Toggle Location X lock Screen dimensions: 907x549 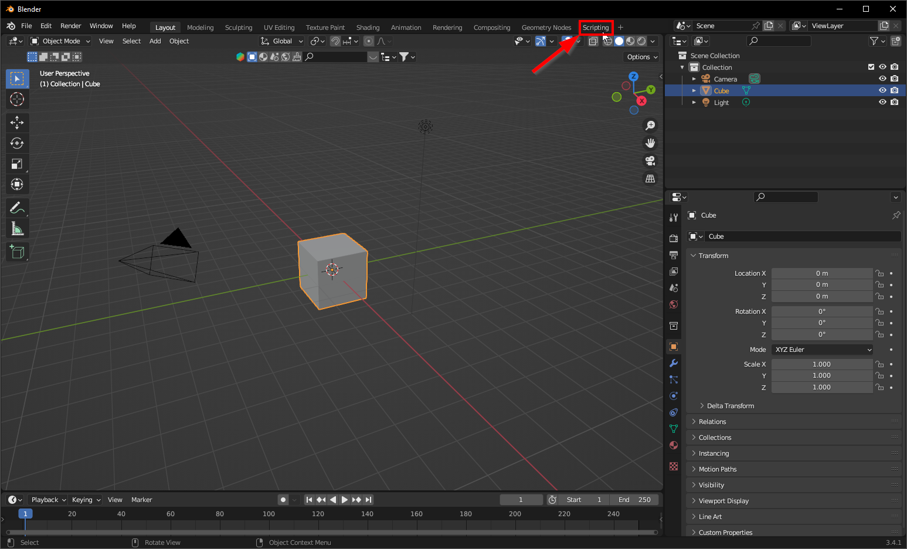point(879,273)
